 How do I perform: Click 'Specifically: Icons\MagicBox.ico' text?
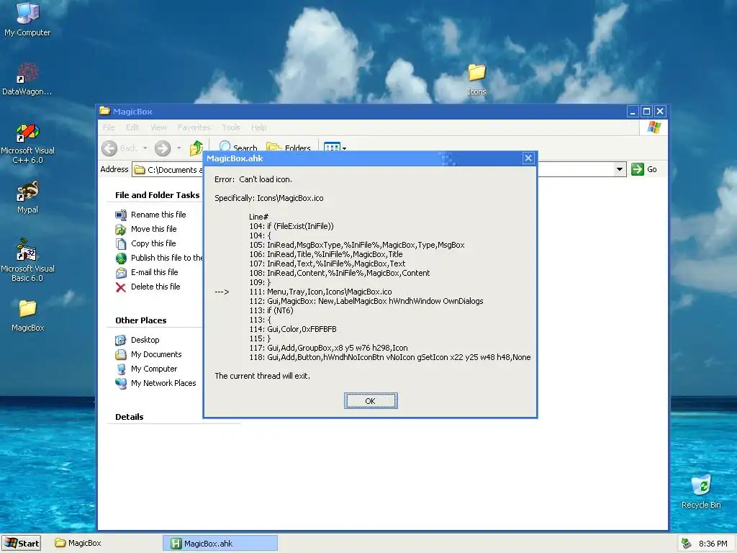point(269,198)
